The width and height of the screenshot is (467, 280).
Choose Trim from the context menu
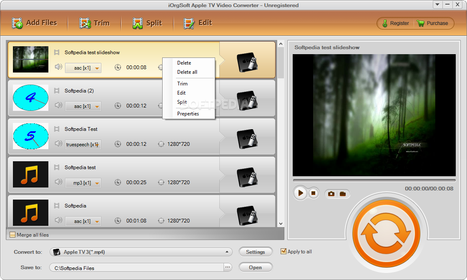point(182,84)
